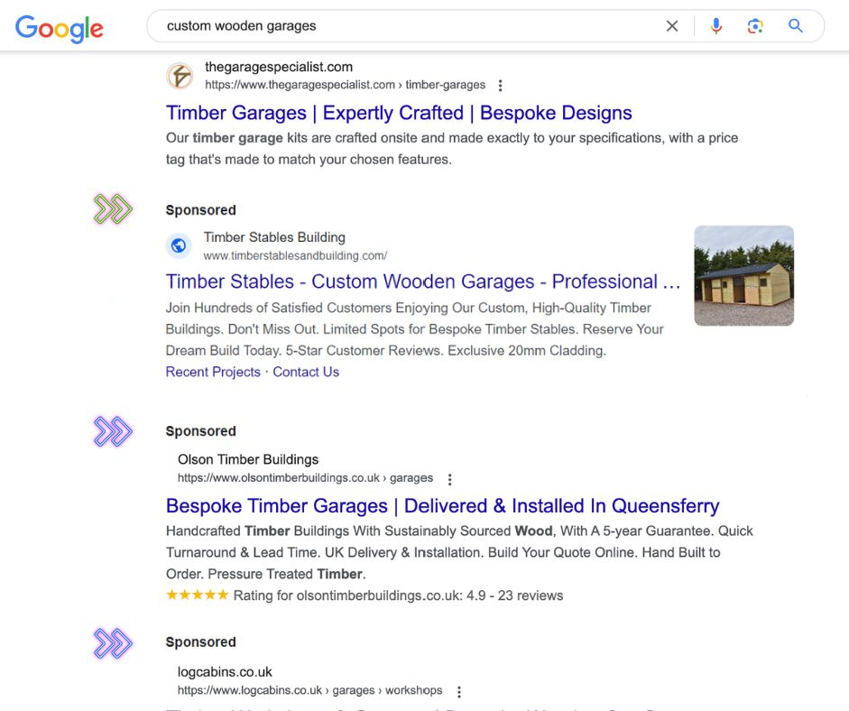Open the Contact Us sitelink

306,372
